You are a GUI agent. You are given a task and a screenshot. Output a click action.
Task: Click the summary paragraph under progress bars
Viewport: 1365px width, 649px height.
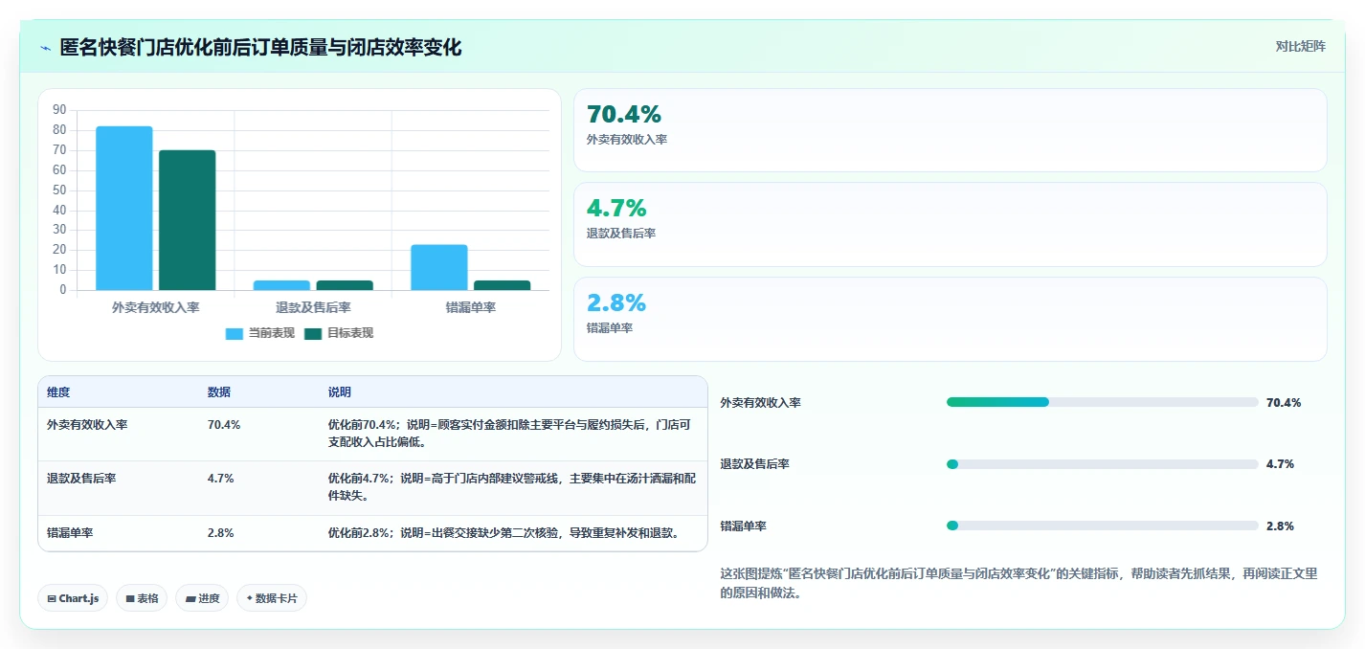tap(1018, 583)
